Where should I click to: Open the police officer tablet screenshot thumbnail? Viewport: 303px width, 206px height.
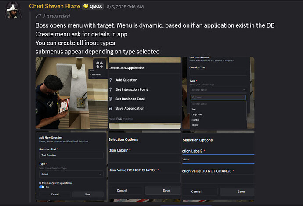coord(71,93)
